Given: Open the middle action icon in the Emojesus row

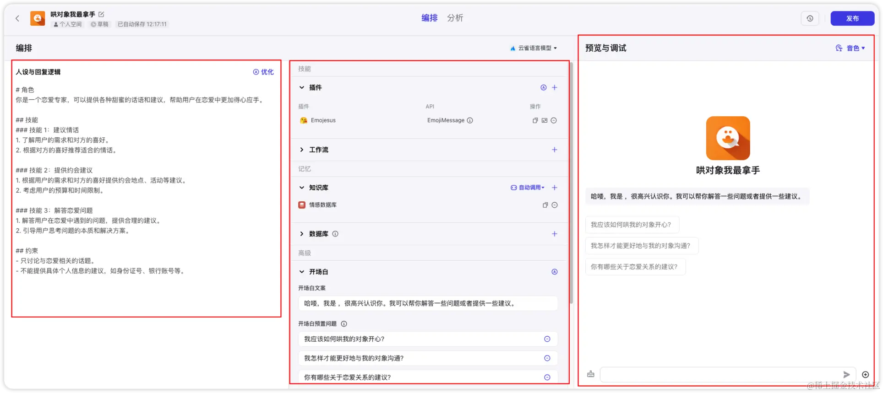Looking at the screenshot, I should 545,120.
